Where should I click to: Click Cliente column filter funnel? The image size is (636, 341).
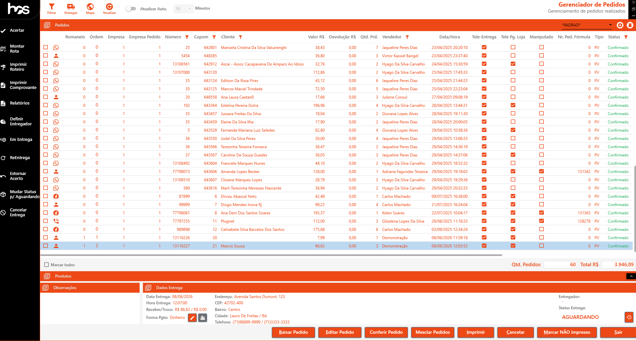coord(241,37)
